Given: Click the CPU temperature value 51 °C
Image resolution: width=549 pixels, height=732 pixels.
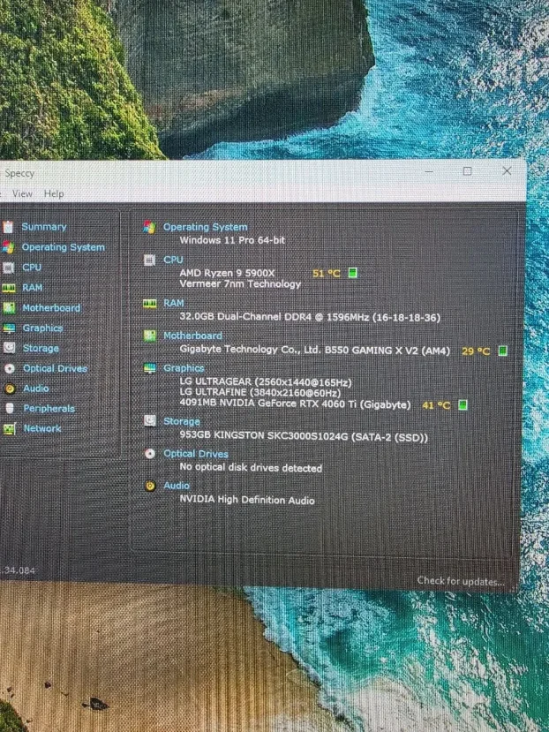Looking at the screenshot, I should 327,273.
